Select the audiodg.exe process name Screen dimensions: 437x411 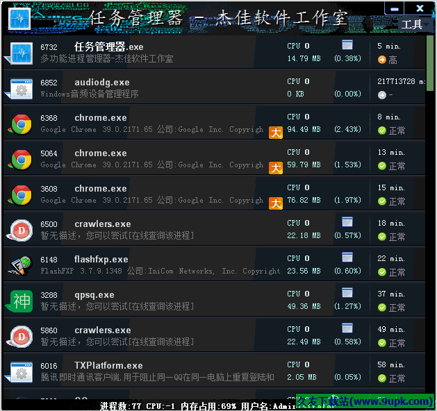pos(102,83)
